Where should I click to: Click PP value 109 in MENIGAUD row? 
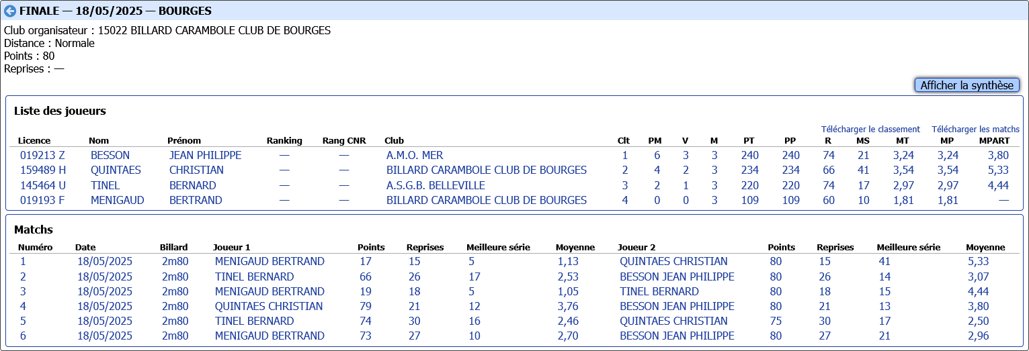791,200
